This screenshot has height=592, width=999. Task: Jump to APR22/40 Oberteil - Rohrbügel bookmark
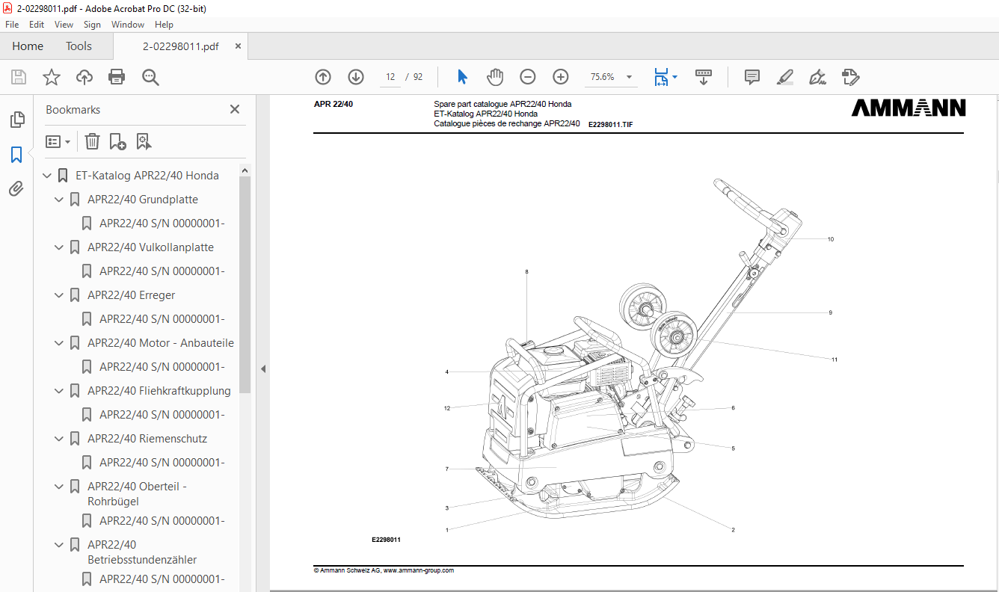(137, 494)
